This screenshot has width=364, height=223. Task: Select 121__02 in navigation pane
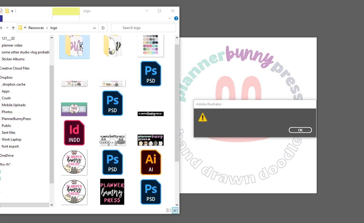[x=8, y=38]
